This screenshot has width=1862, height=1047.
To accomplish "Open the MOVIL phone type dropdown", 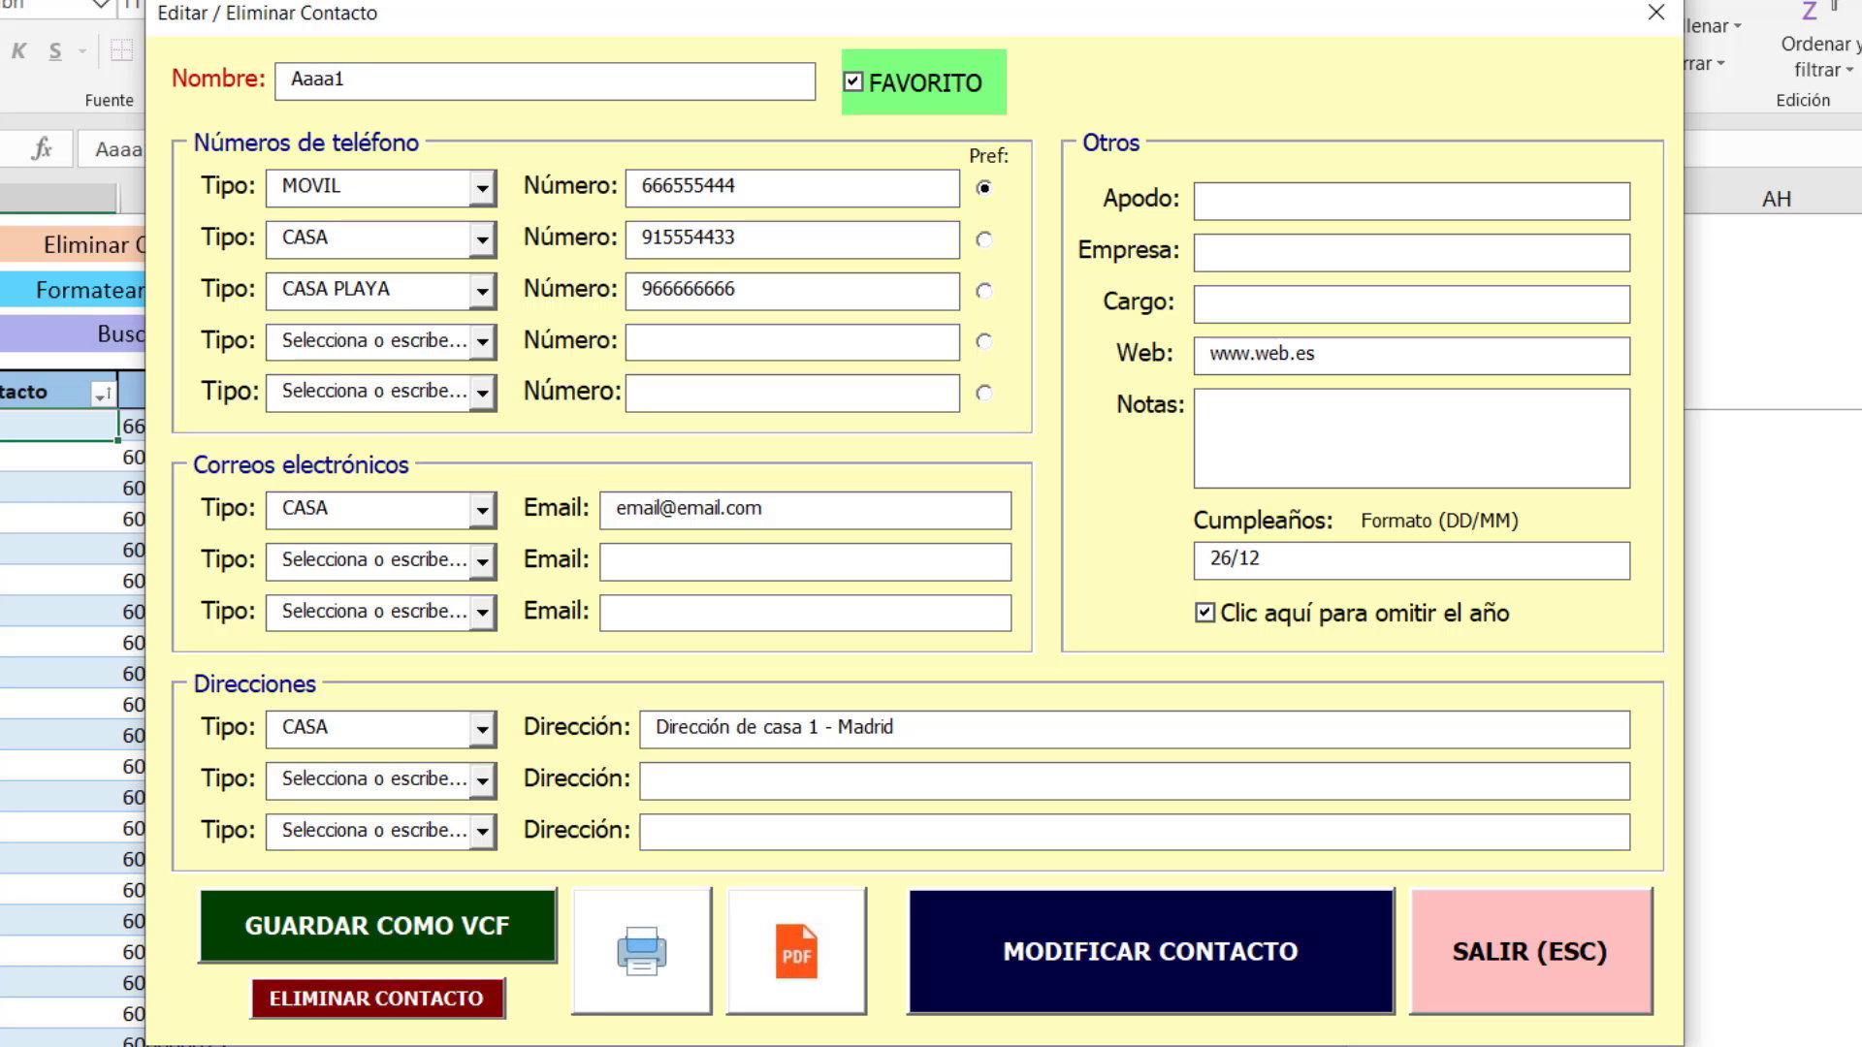I will [x=482, y=188].
